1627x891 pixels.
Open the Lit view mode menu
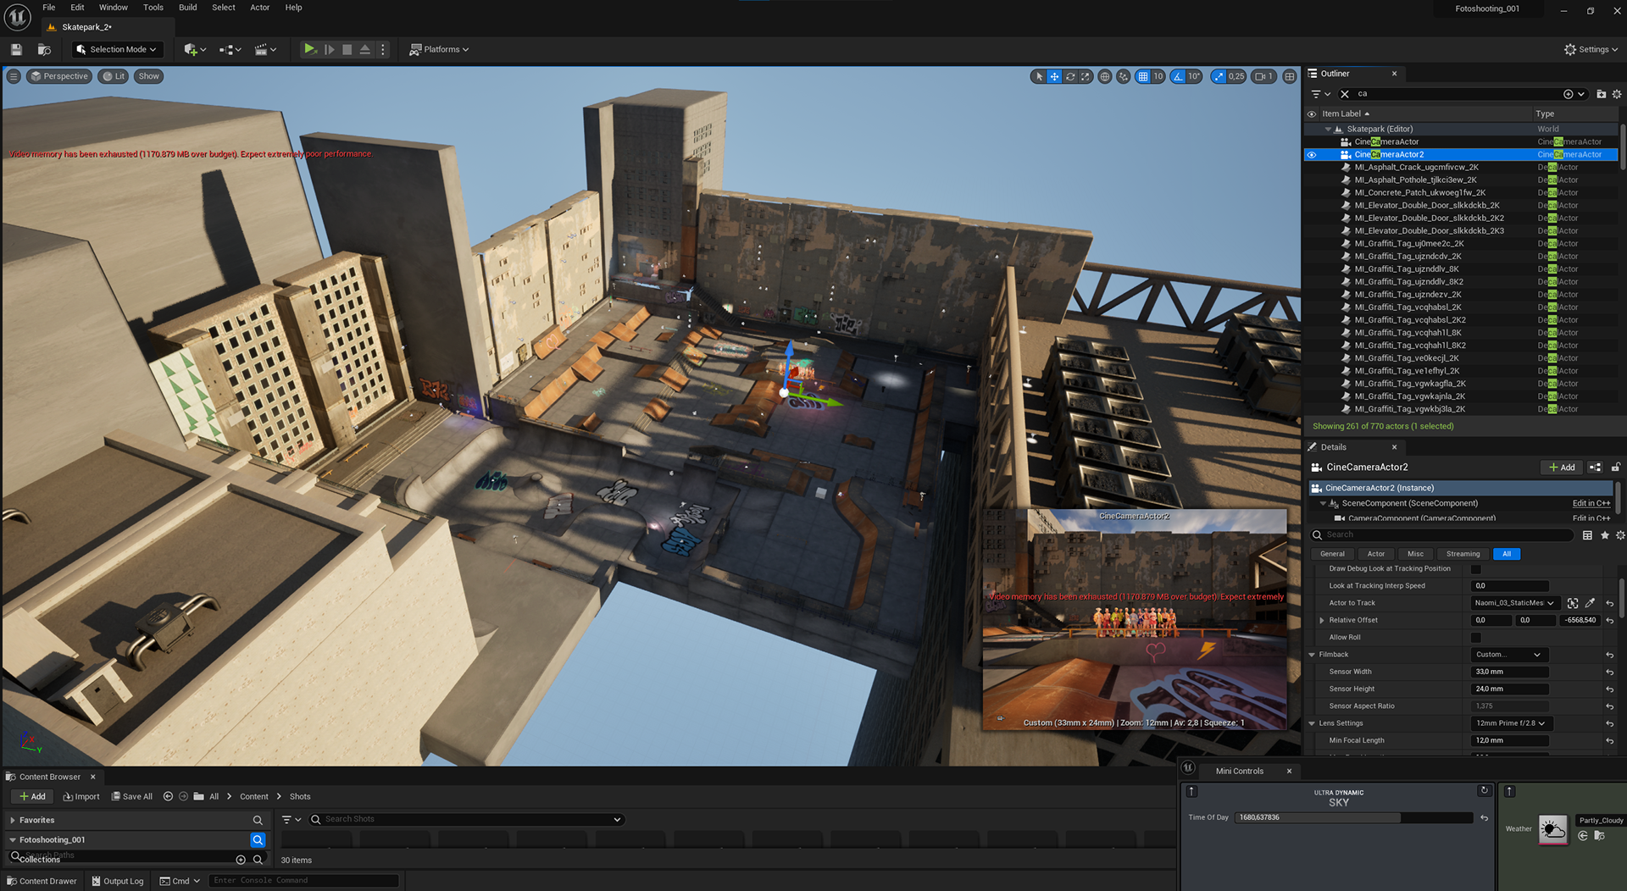(x=114, y=76)
